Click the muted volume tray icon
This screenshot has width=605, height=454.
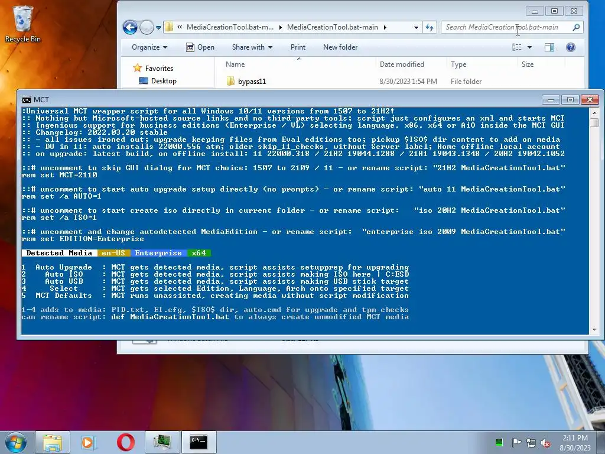tap(545, 443)
